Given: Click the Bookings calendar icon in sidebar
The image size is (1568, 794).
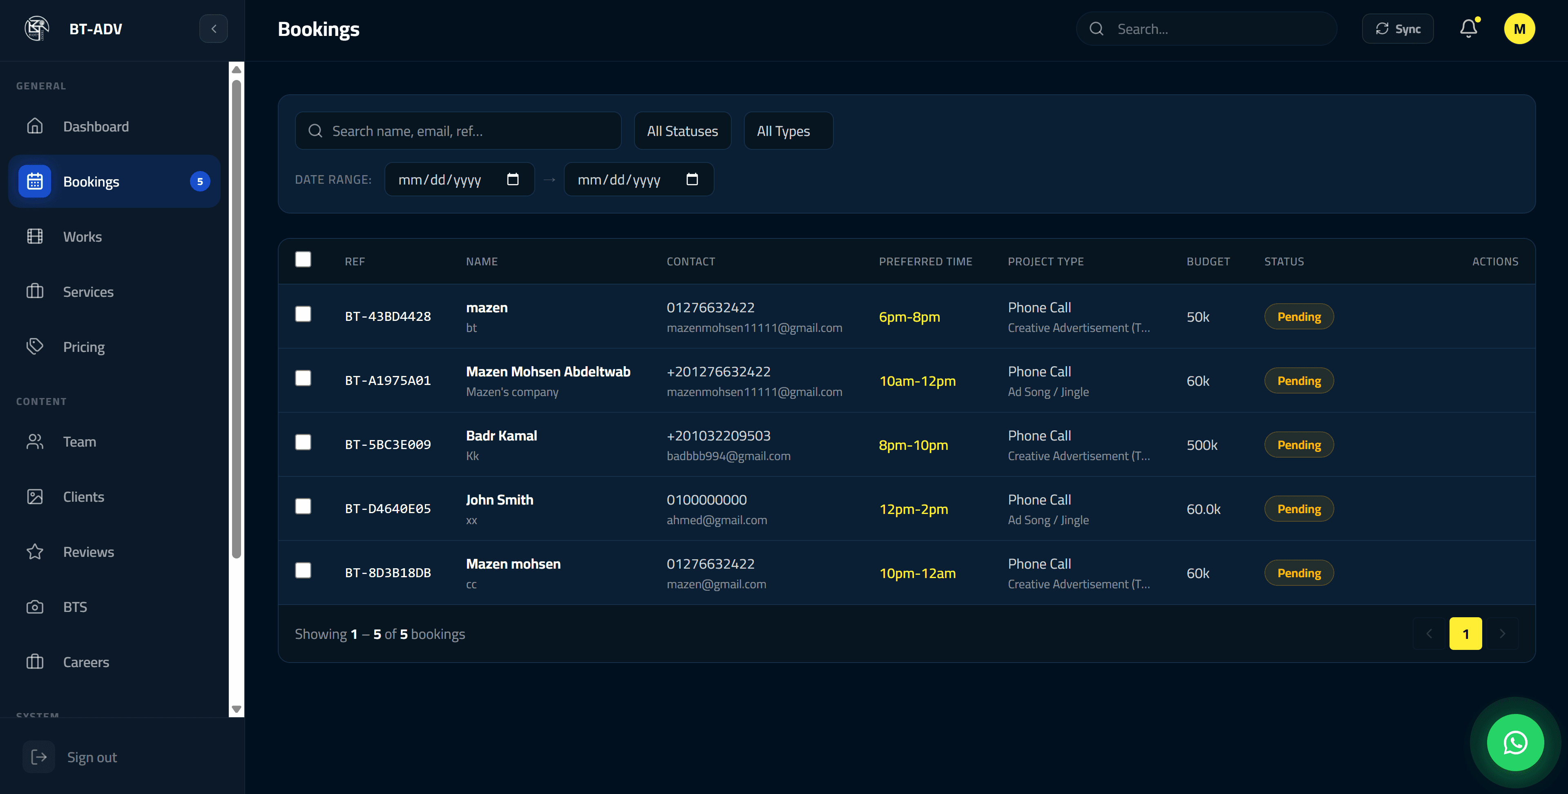Looking at the screenshot, I should pyautogui.click(x=35, y=181).
